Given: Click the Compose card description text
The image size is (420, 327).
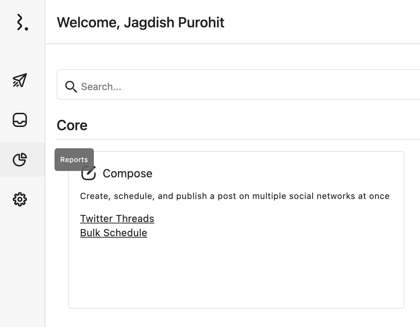Looking at the screenshot, I should (x=235, y=196).
